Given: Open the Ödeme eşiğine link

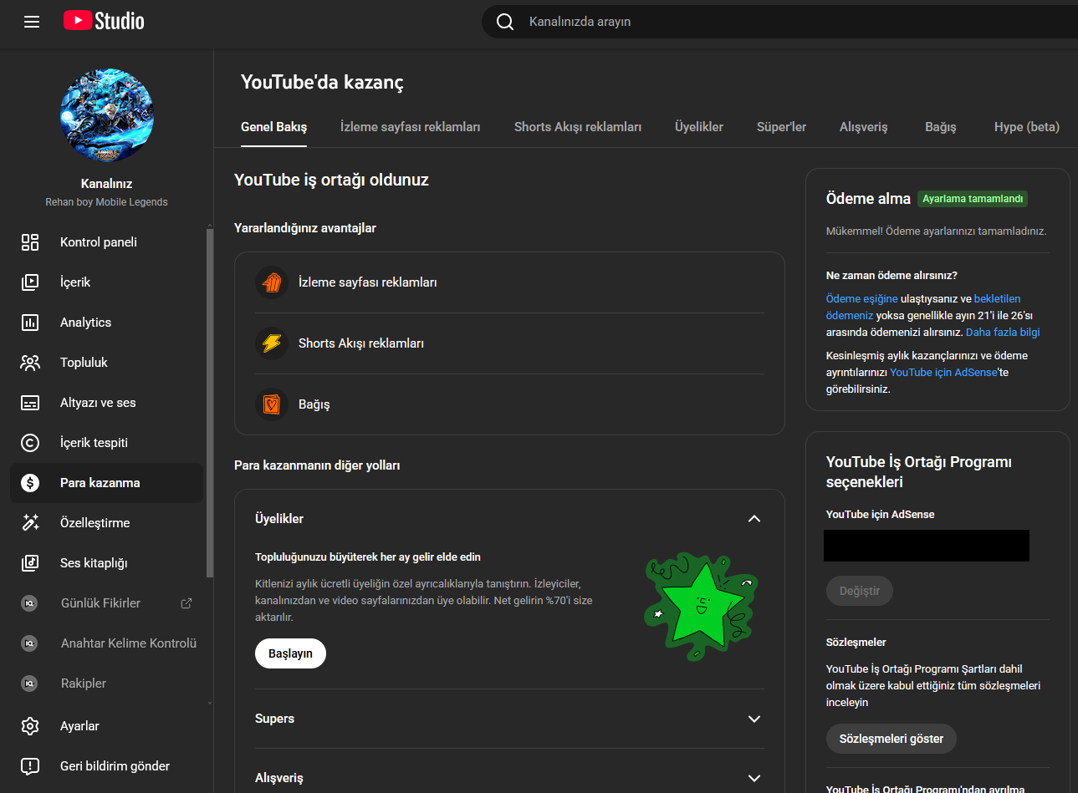Looking at the screenshot, I should point(862,298).
